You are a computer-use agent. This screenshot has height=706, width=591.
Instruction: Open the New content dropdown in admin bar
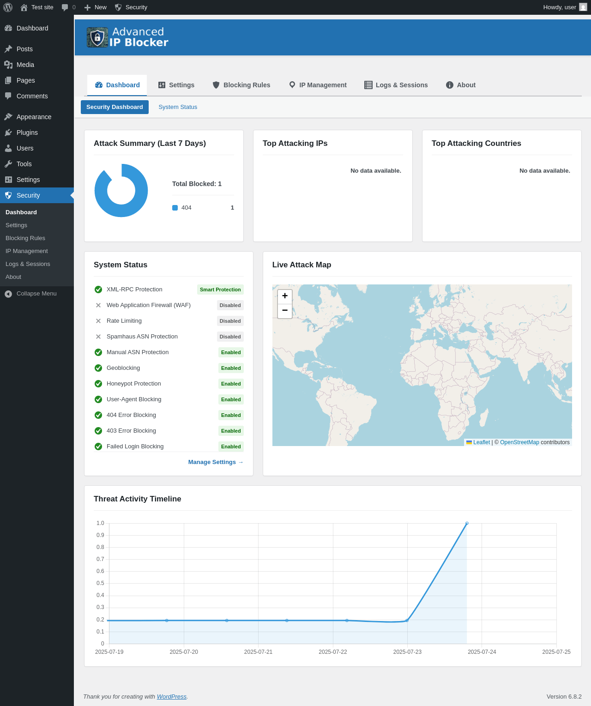click(96, 7)
